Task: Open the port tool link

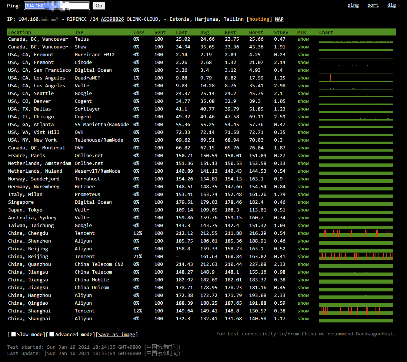Action: point(373,5)
